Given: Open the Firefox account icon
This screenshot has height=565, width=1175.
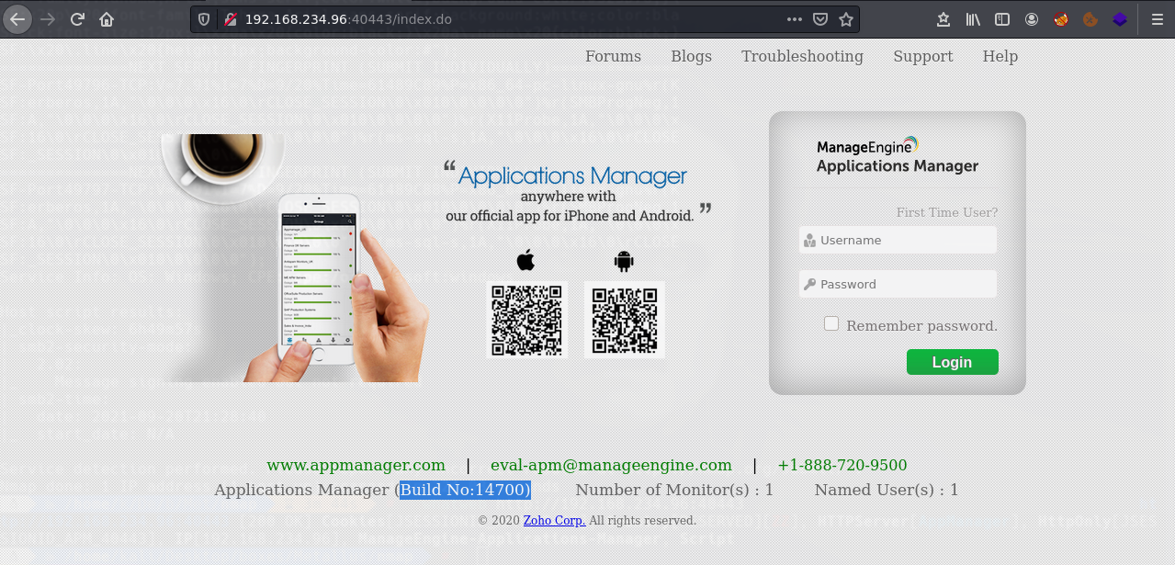Looking at the screenshot, I should pos(1032,19).
